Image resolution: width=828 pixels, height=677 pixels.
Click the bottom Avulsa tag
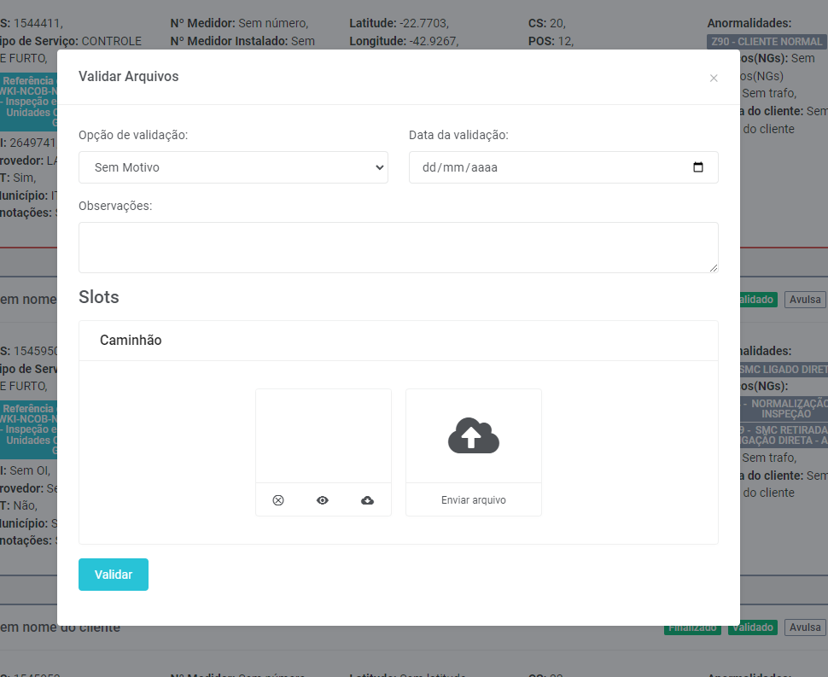point(805,627)
